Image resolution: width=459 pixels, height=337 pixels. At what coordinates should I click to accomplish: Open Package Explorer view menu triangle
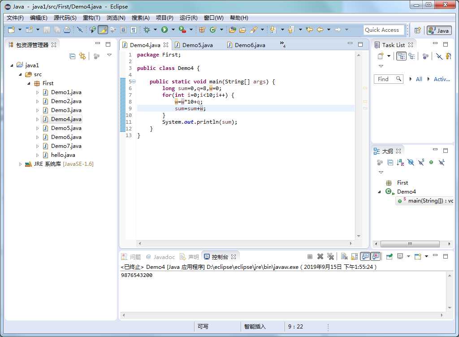coord(109,55)
